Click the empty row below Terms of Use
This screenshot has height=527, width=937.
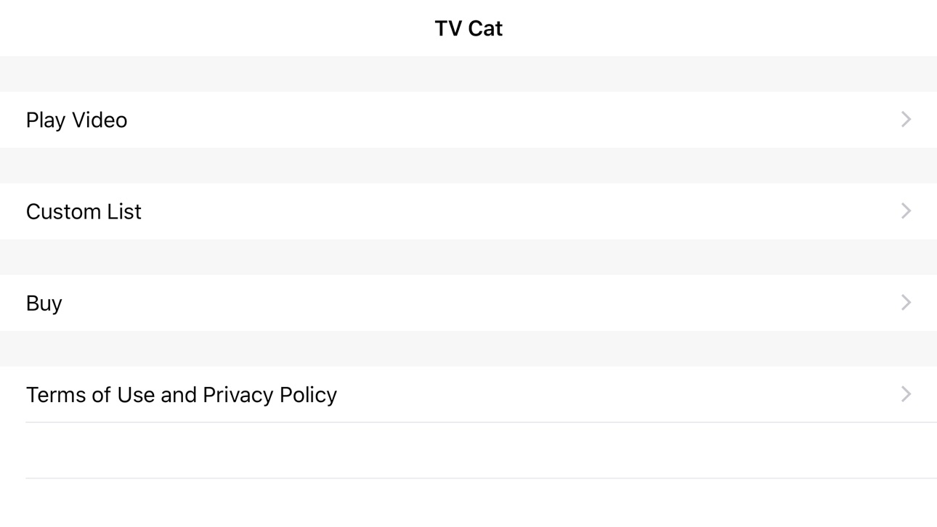(468, 450)
